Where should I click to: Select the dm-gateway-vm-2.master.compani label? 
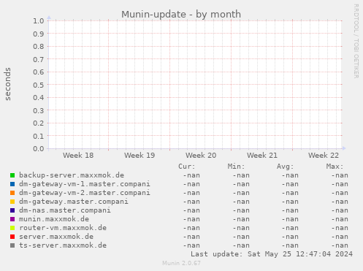coord(85,193)
